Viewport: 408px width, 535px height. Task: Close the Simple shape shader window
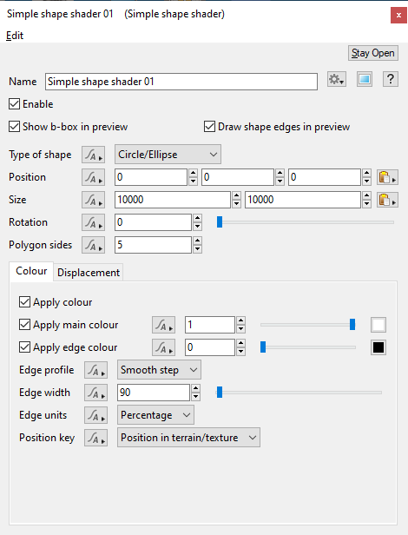point(398,15)
